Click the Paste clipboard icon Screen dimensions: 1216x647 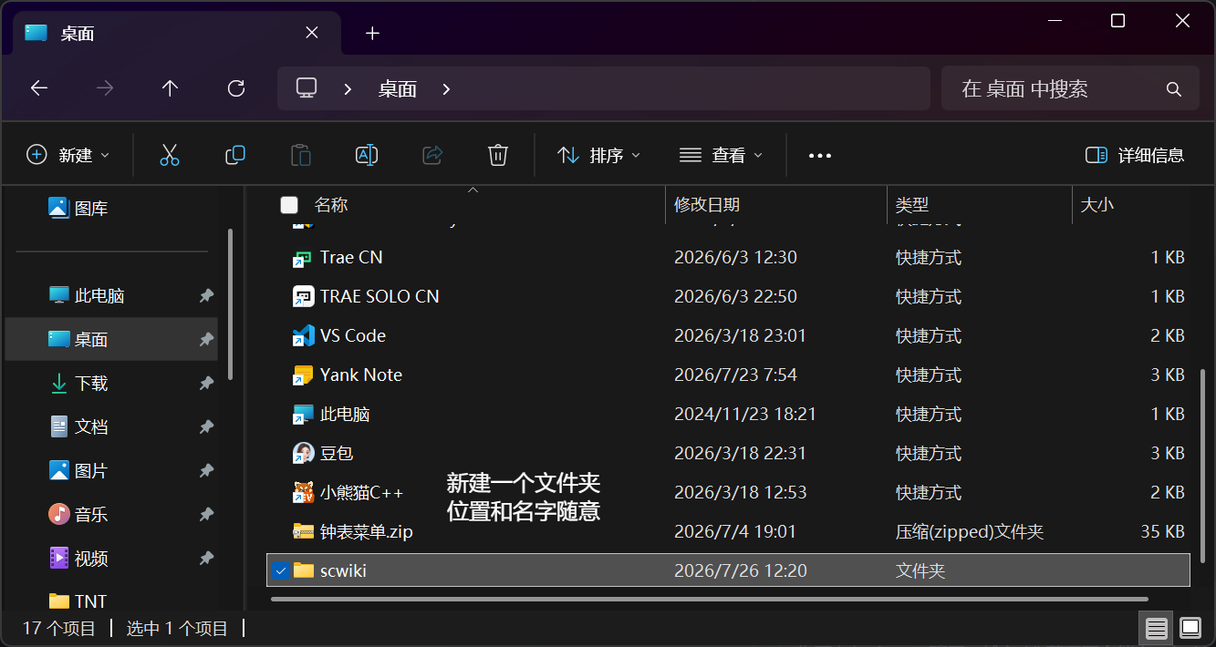(301, 155)
